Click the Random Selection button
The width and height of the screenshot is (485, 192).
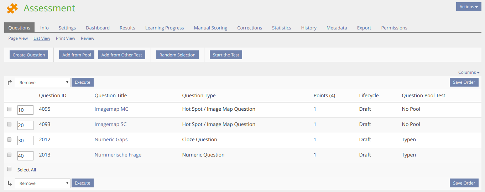[177, 55]
